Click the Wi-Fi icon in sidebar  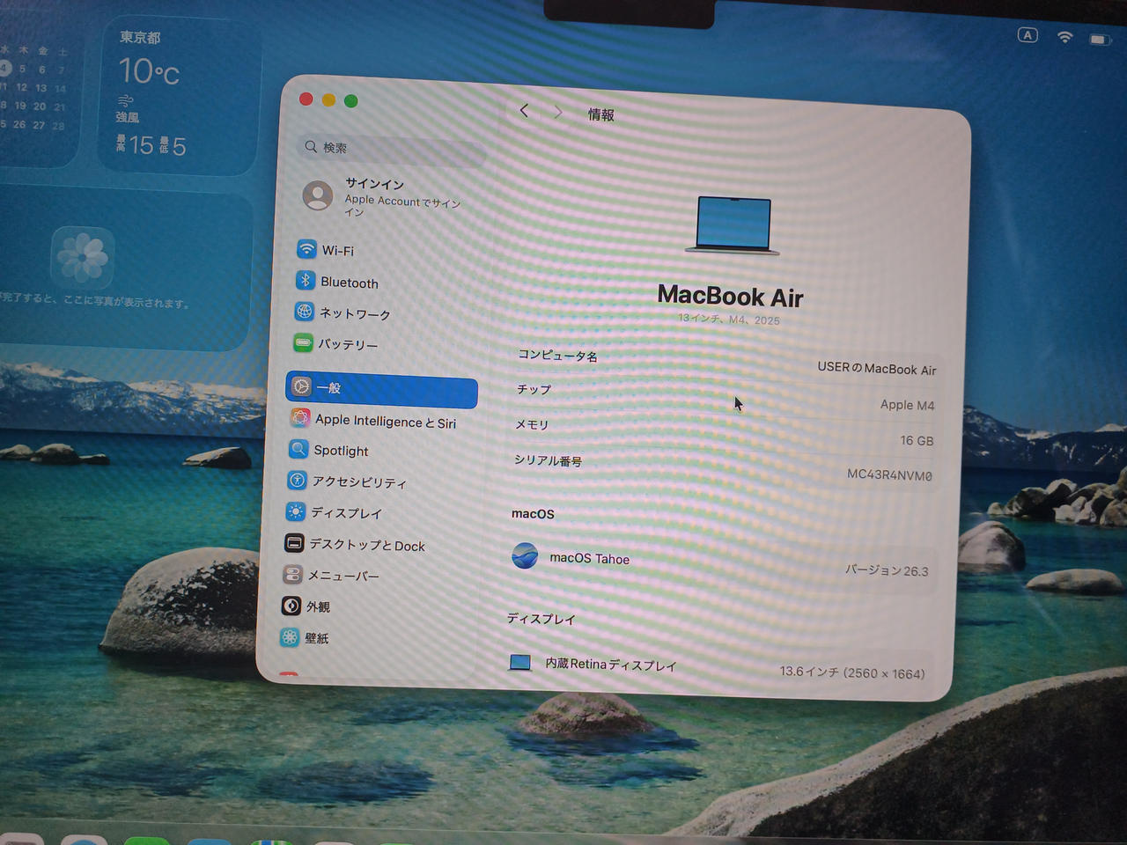coord(306,249)
